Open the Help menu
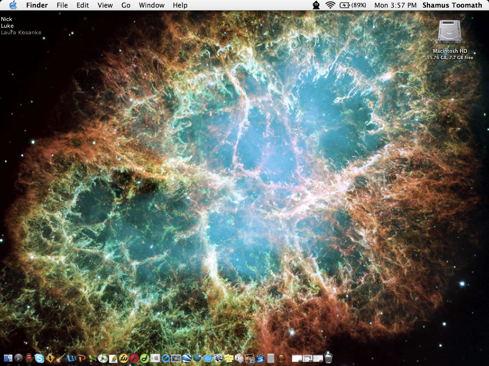The width and height of the screenshot is (489, 366). pyautogui.click(x=180, y=5)
